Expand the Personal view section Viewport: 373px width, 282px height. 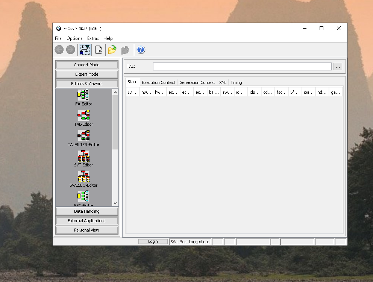click(86, 230)
